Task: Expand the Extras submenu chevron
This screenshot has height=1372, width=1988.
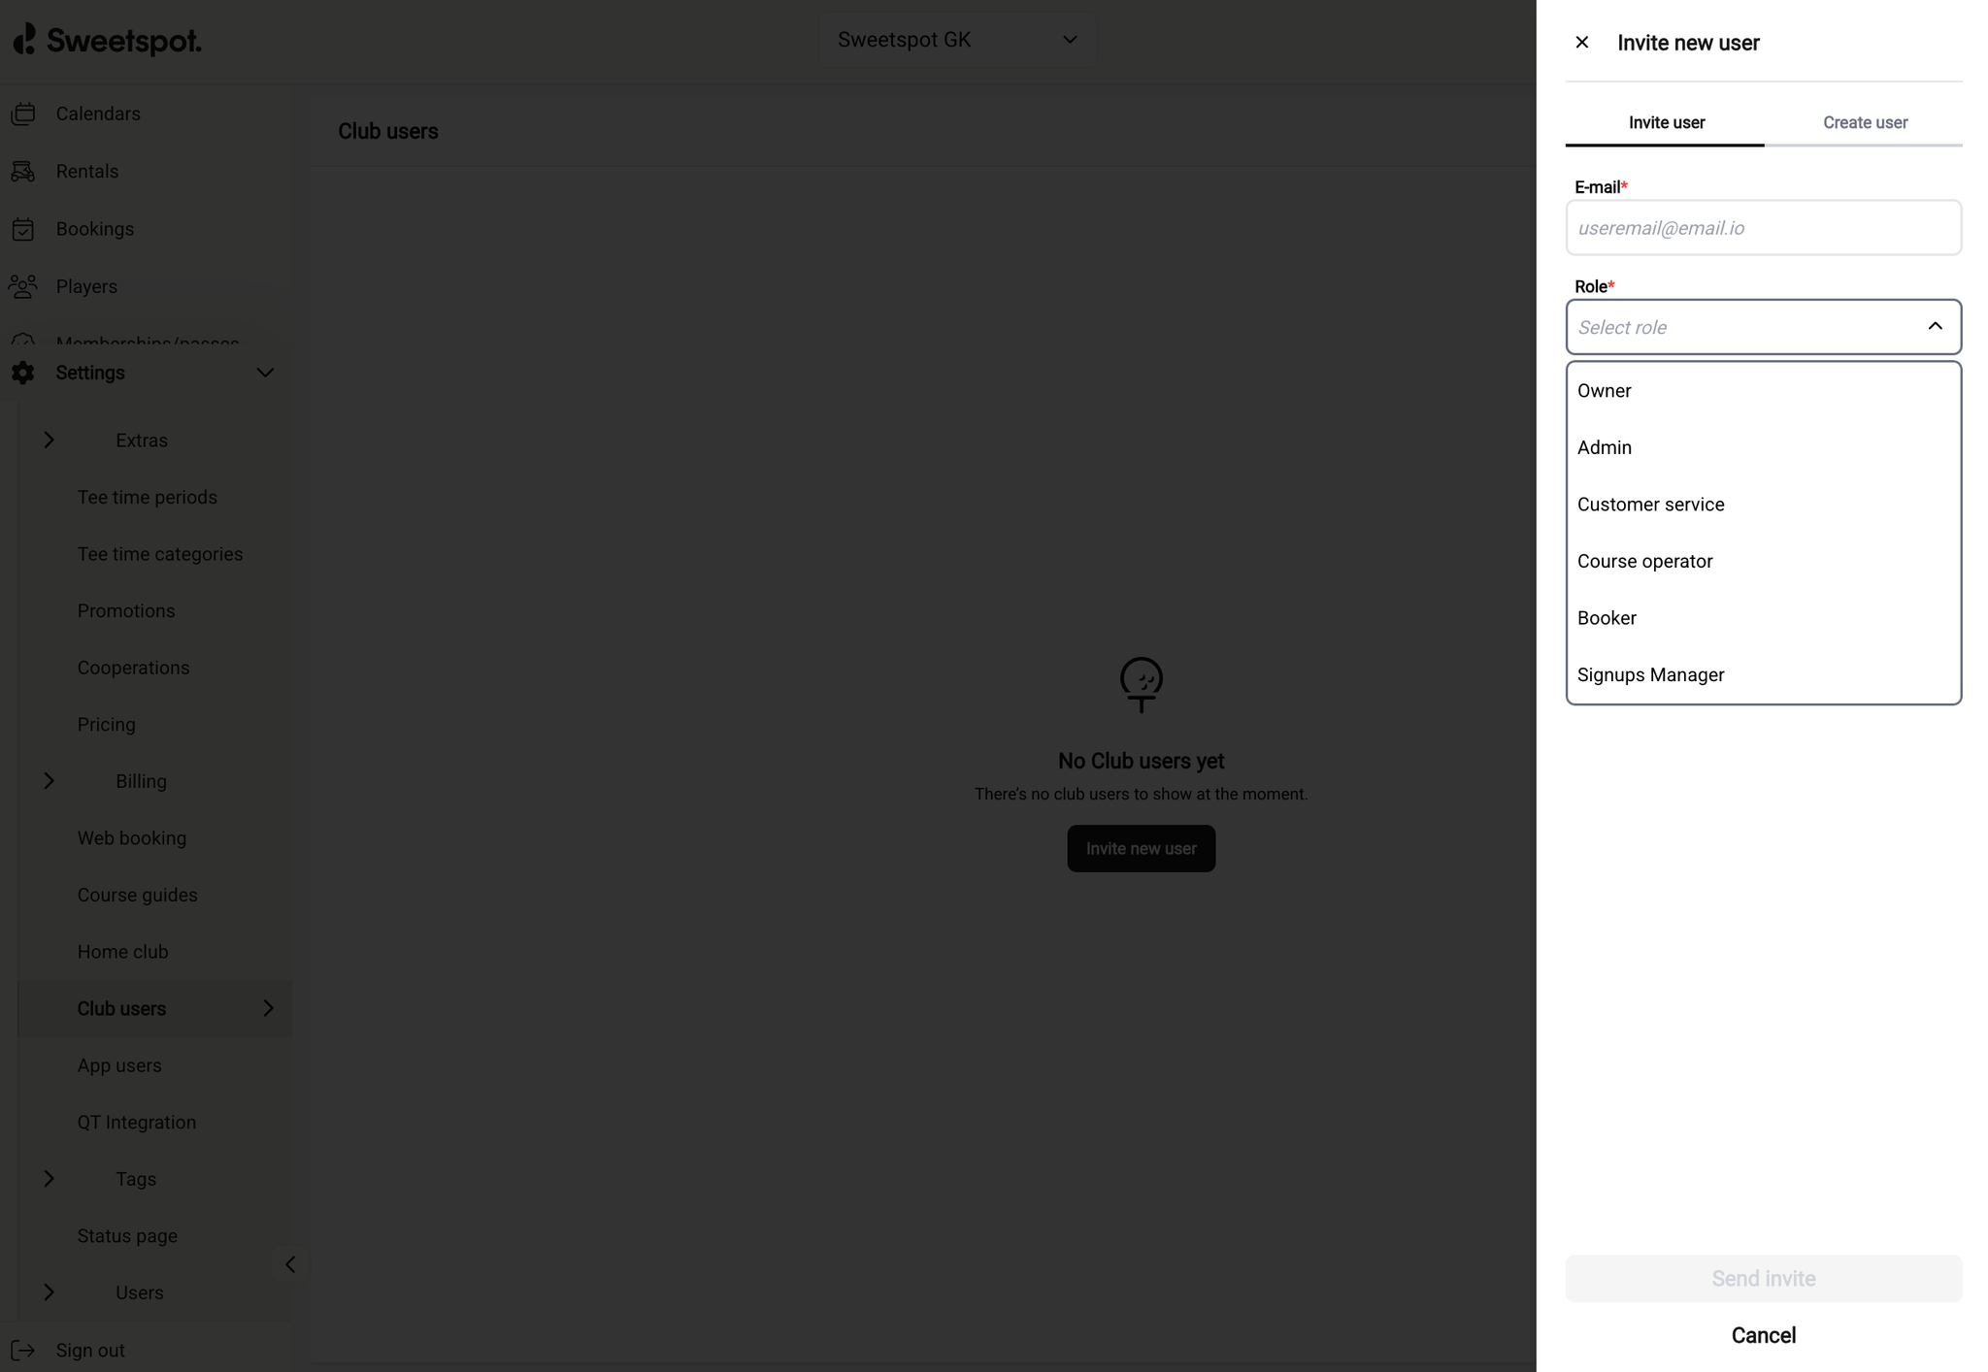Action: (50, 441)
